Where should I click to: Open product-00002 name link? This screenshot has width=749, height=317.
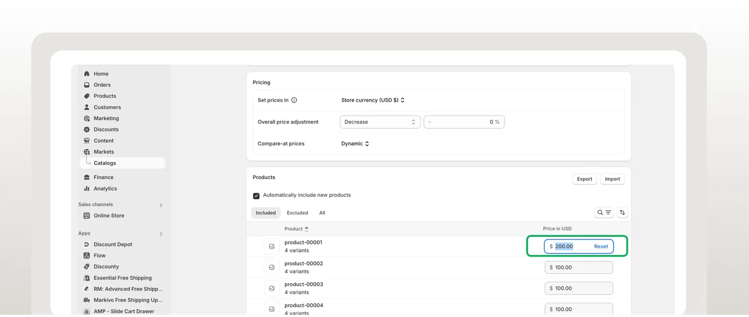pos(303,263)
